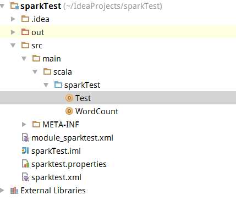Expand the .idea folder

[x=13, y=19]
